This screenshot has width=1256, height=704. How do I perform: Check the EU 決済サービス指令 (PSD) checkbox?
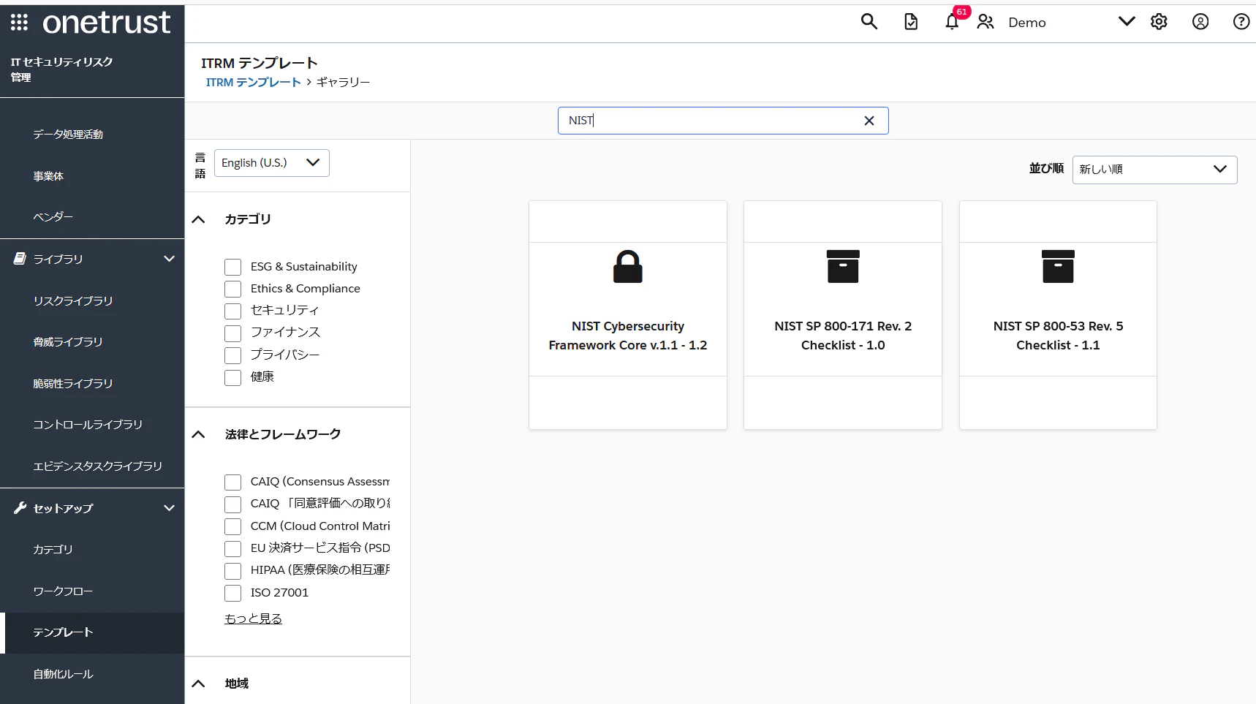point(232,548)
